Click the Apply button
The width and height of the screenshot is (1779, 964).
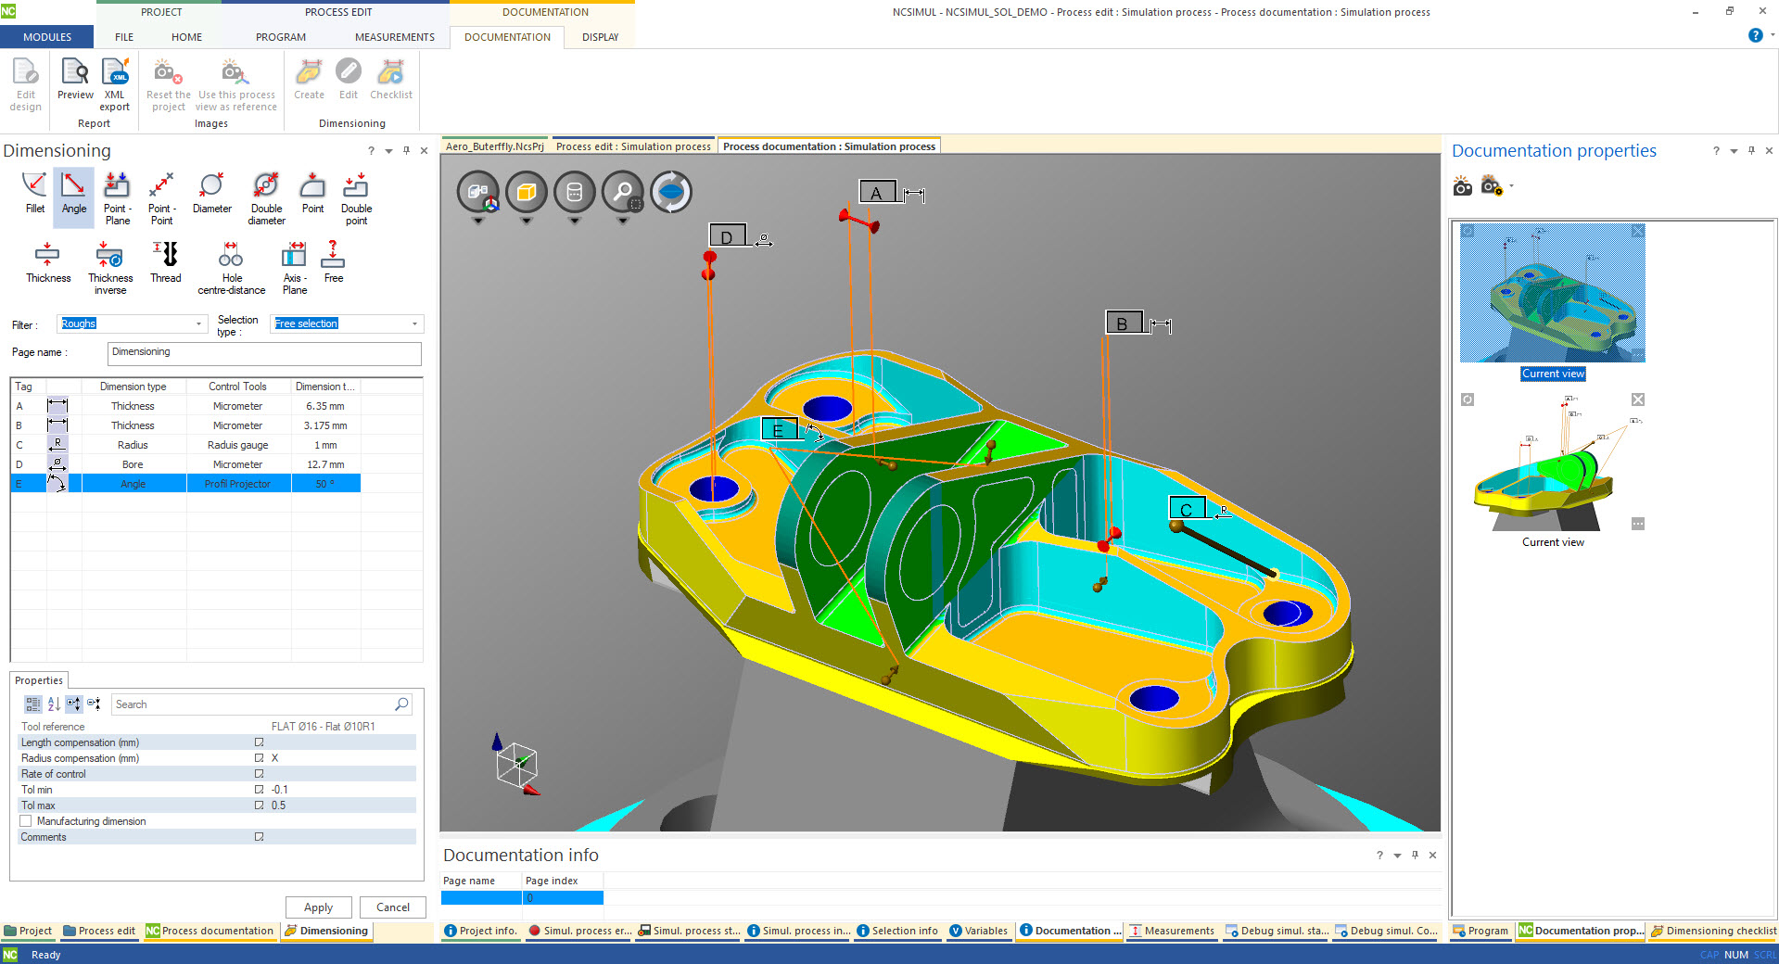coord(318,907)
